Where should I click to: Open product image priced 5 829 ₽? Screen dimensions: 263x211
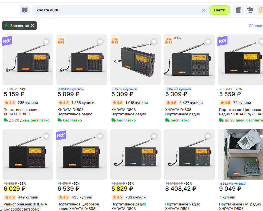[x=135, y=154]
